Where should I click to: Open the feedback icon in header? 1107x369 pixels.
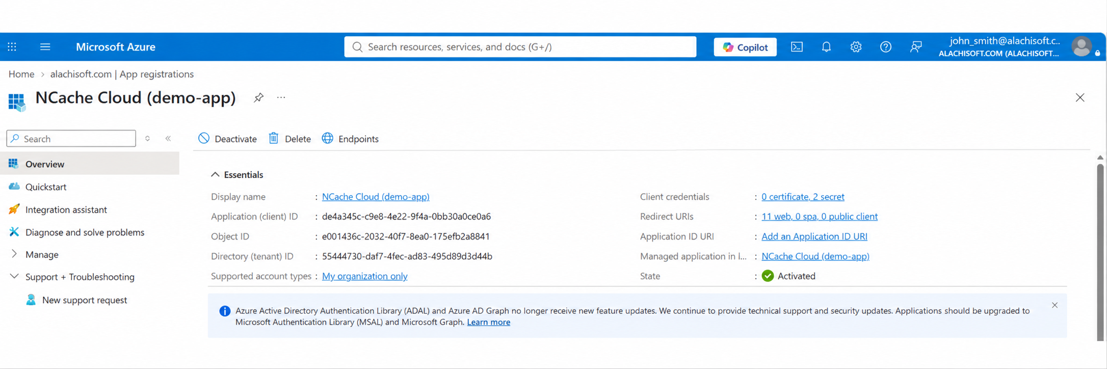tap(916, 47)
